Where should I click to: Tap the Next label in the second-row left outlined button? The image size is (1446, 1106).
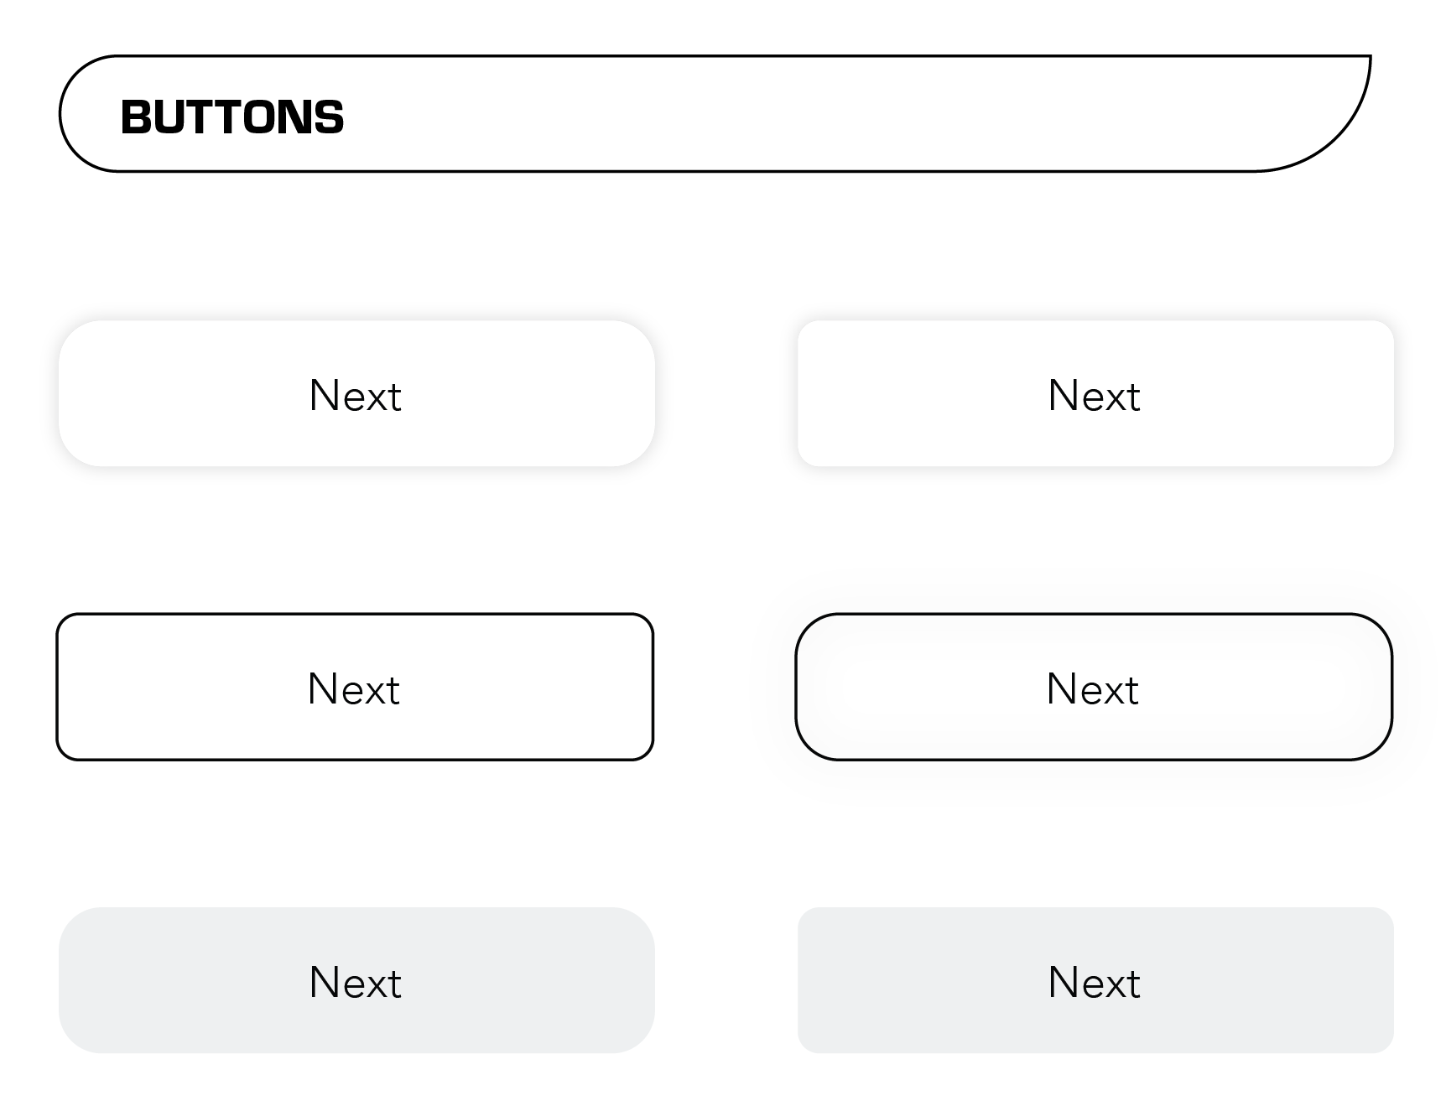coord(354,688)
